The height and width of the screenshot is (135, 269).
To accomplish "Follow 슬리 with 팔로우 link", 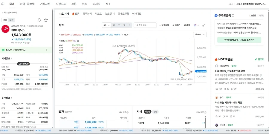I will [x=229, y=97].
